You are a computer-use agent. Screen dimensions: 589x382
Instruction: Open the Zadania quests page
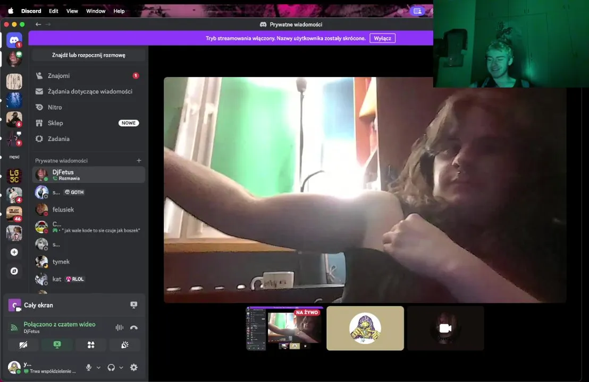(x=88, y=138)
